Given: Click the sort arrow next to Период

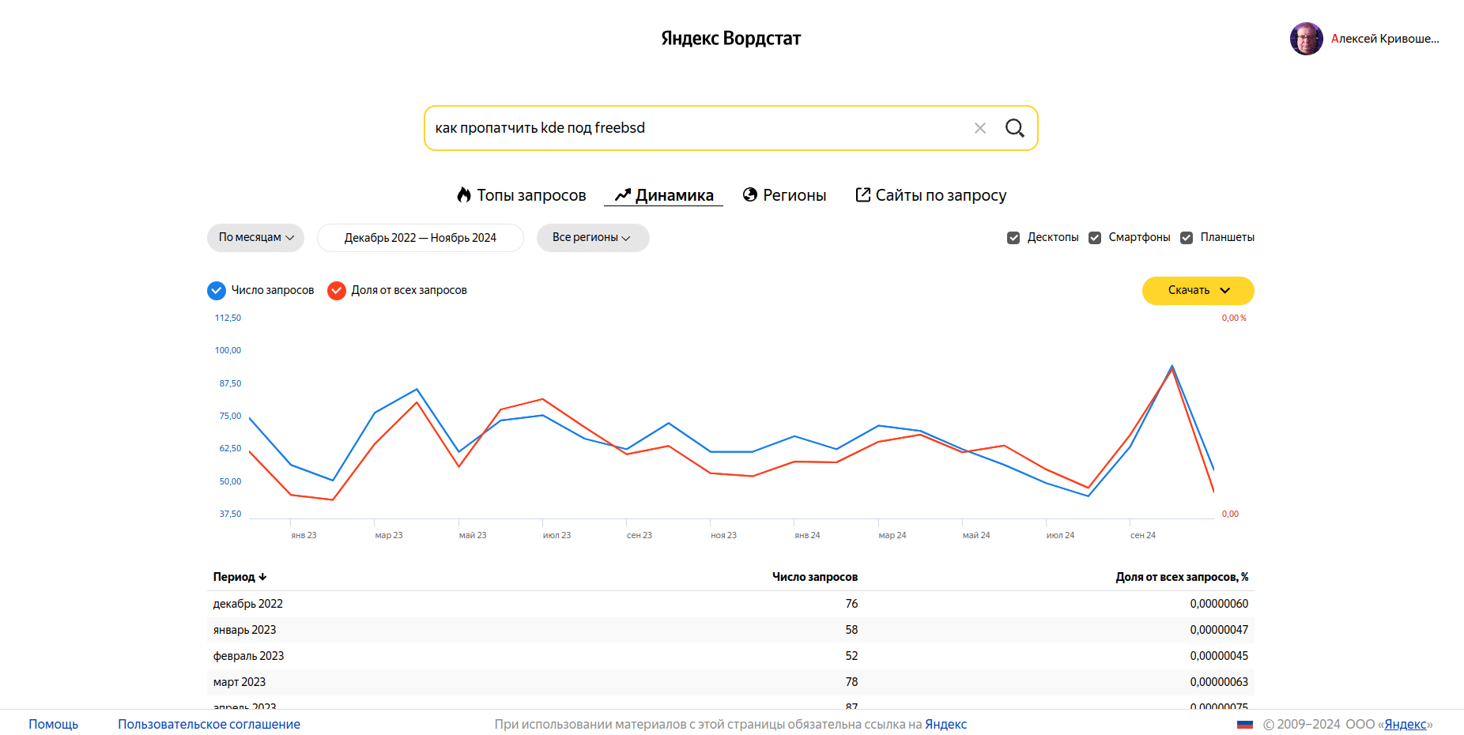Looking at the screenshot, I should pyautogui.click(x=262, y=577).
